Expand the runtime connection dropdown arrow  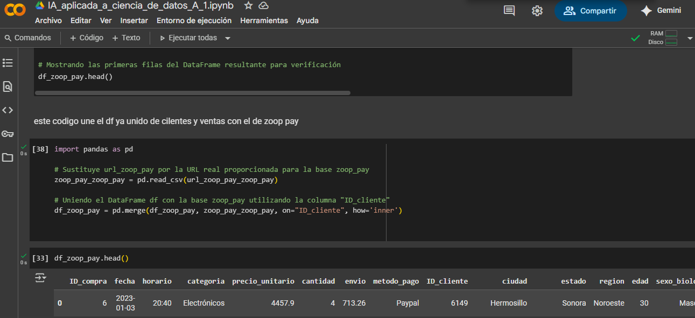[690, 38]
